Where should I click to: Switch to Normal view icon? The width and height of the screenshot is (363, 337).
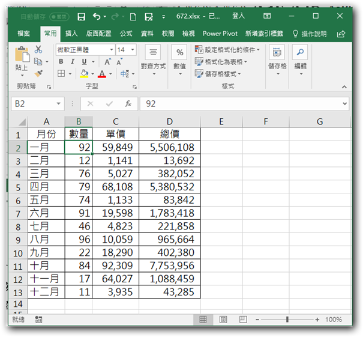[x=203, y=320]
